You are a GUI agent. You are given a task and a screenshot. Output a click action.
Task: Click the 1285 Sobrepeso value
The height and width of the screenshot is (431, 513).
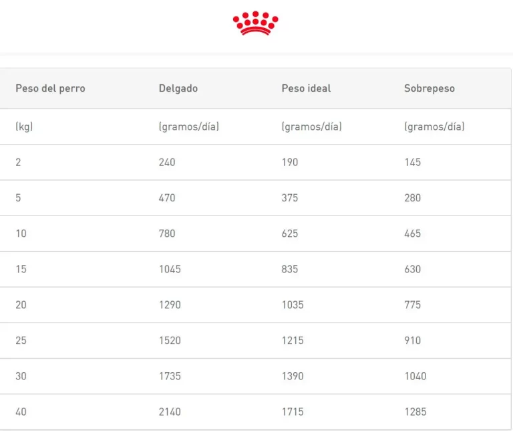(415, 412)
